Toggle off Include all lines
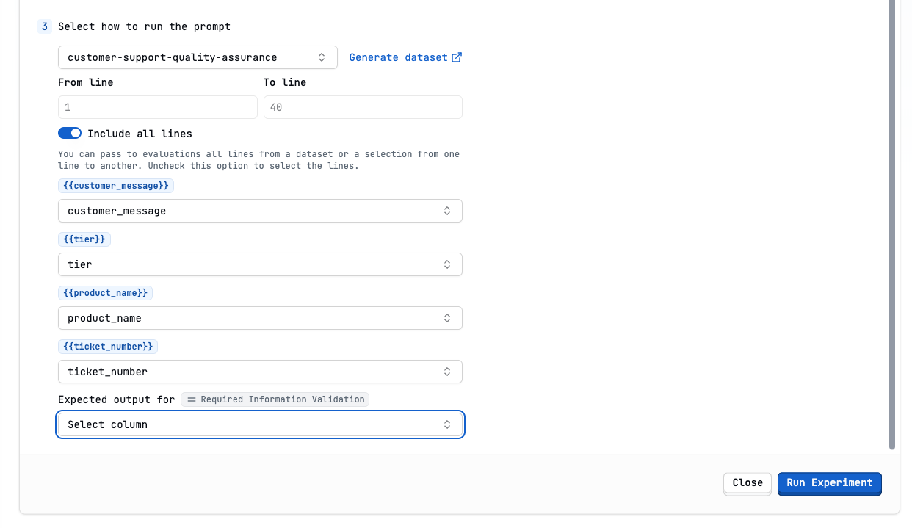912x528 pixels. (x=70, y=133)
